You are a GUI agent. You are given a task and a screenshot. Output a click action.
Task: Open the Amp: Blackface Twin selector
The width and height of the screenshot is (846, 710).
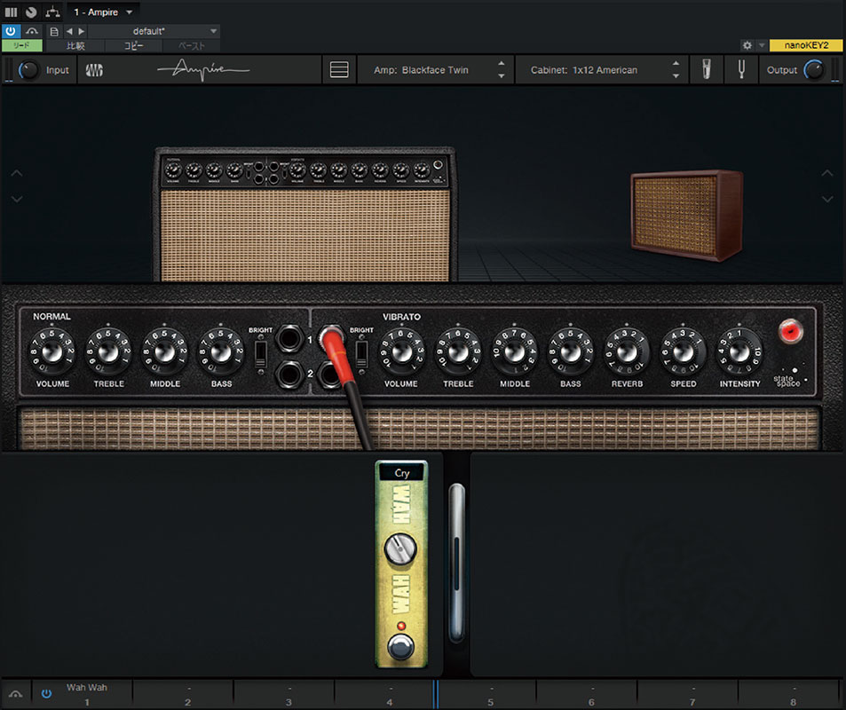tap(422, 70)
